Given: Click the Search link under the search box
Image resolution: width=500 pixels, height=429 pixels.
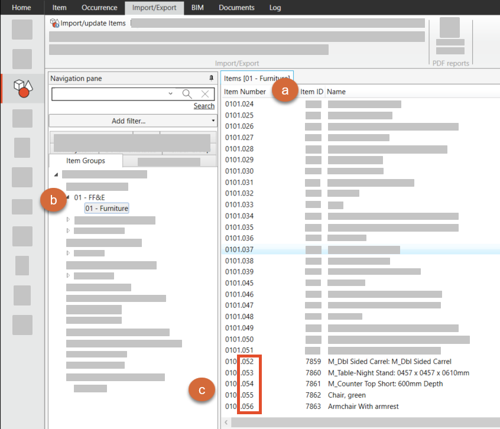Looking at the screenshot, I should coord(204,106).
